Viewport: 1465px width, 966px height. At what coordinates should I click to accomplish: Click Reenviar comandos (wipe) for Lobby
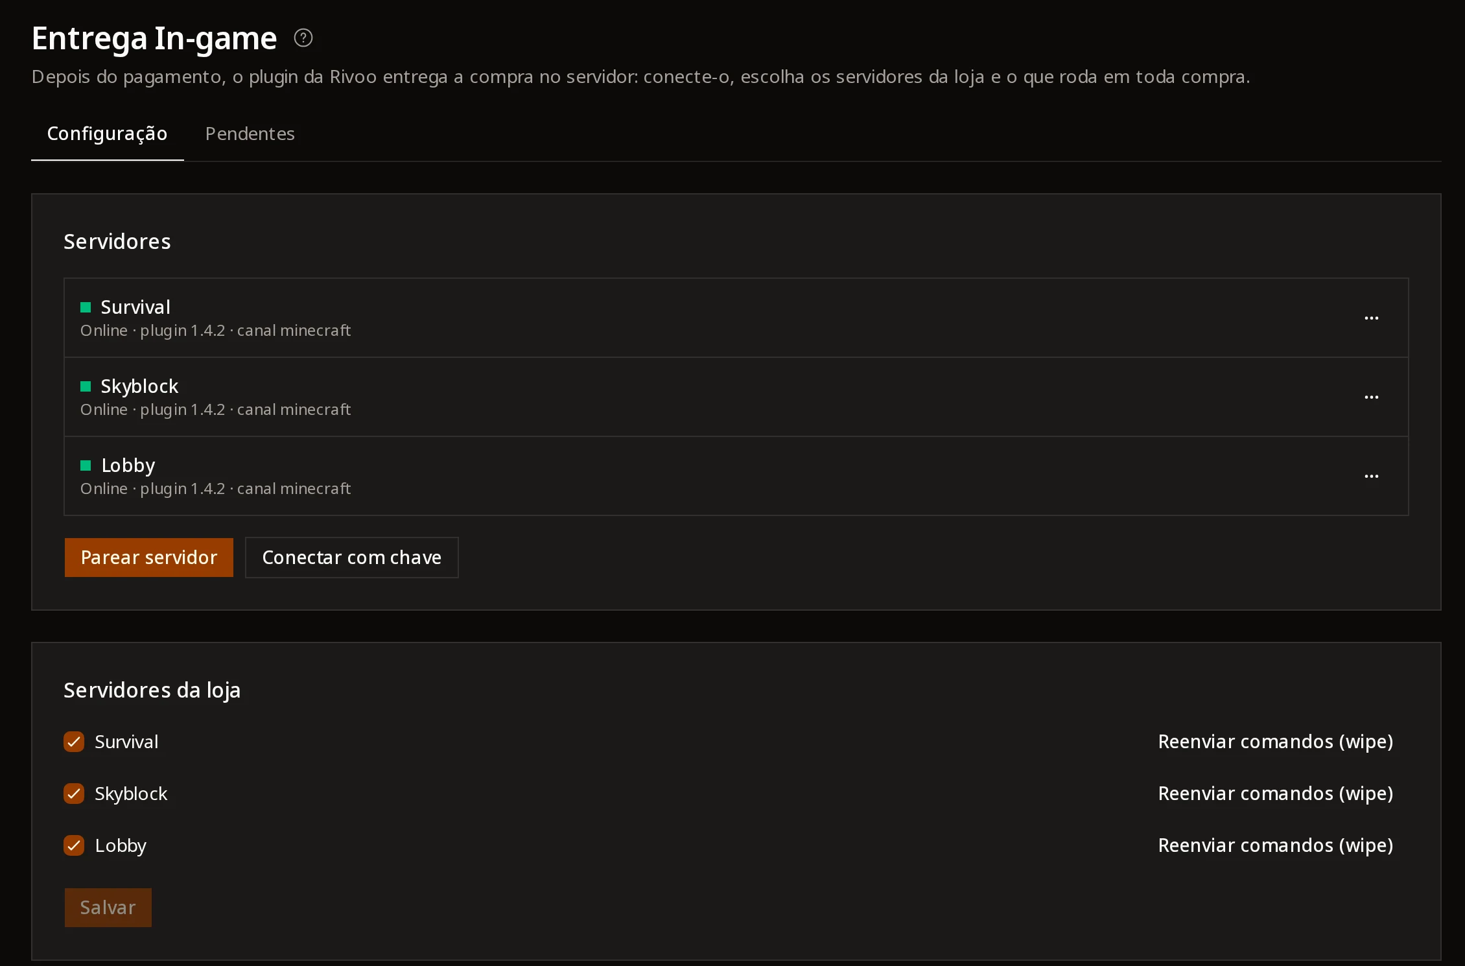coord(1276,845)
